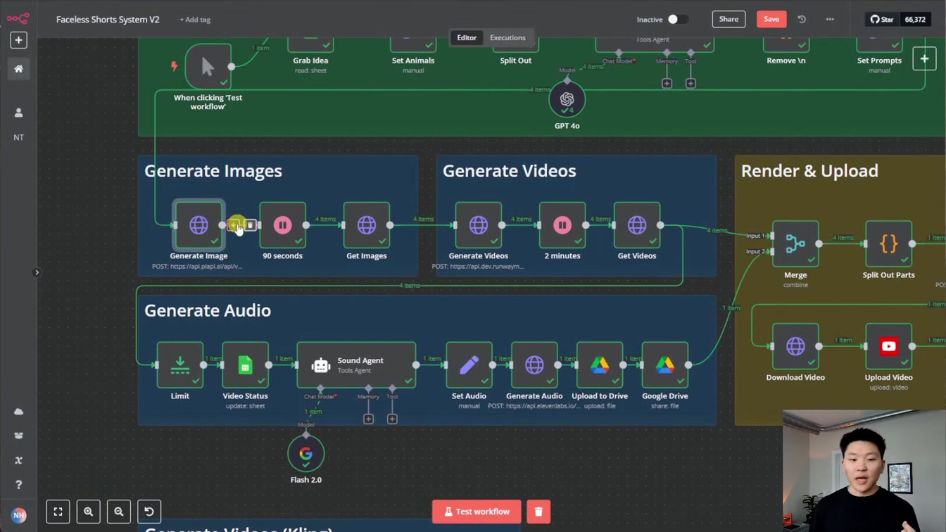Select the Google Drive share node
This screenshot has height=532, width=946.
point(665,365)
